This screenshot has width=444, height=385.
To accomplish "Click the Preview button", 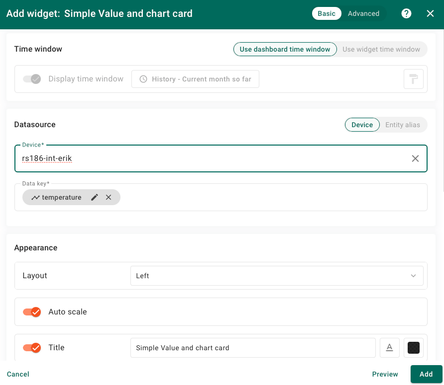I will pyautogui.click(x=385, y=374).
